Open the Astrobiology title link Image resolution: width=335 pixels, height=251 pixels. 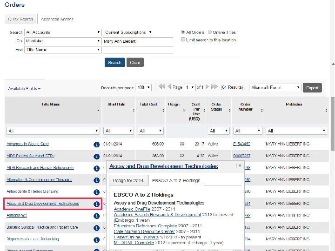(17, 215)
